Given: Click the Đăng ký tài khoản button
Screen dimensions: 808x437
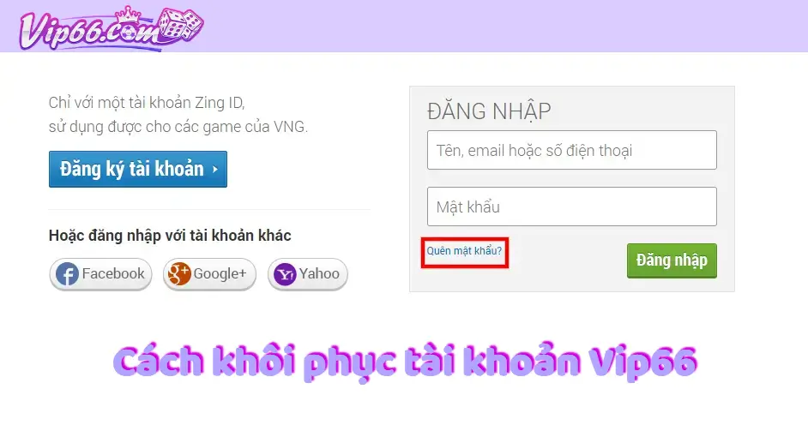Looking at the screenshot, I should [137, 169].
